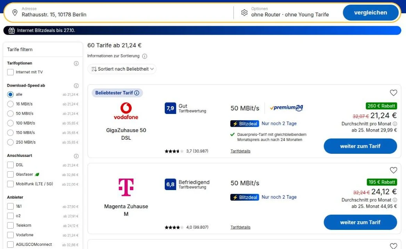Image resolution: width=406 pixels, height=249 pixels.
Task: Click the 6,8 rating badge
Action: pos(170,184)
